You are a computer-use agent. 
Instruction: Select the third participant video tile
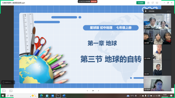point(157,52)
